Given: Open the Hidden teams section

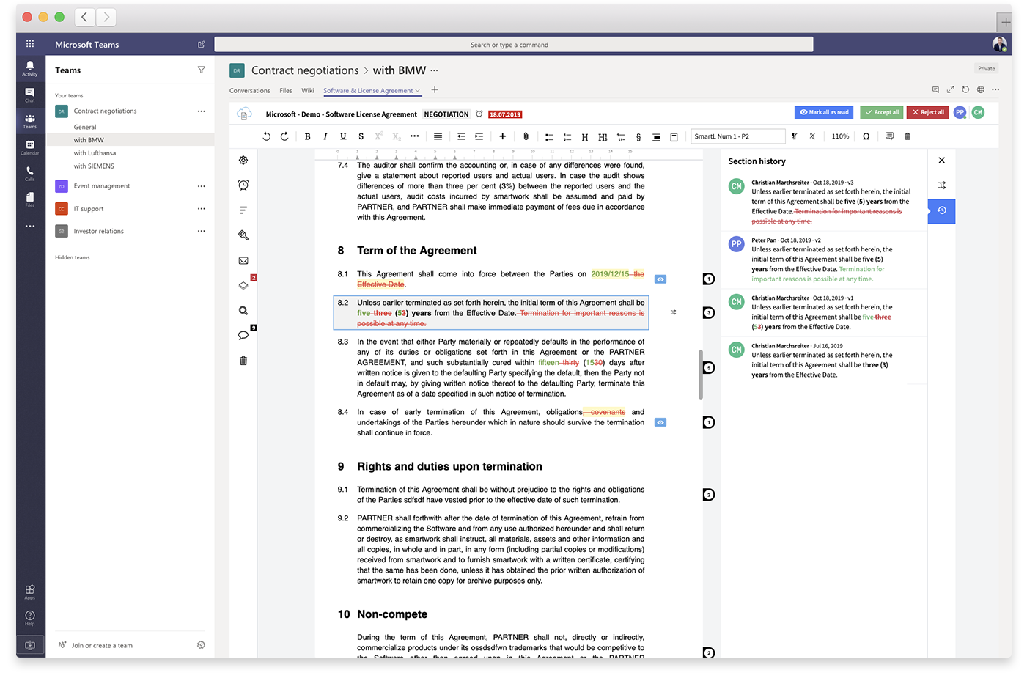Looking at the screenshot, I should [73, 257].
